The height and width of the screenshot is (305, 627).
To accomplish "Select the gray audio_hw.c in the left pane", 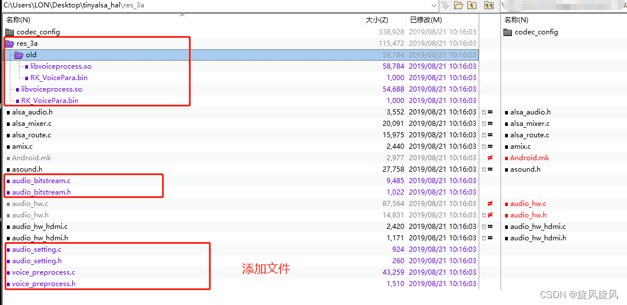I will [x=30, y=204].
